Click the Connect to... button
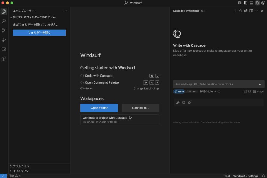 pyautogui.click(x=141, y=108)
